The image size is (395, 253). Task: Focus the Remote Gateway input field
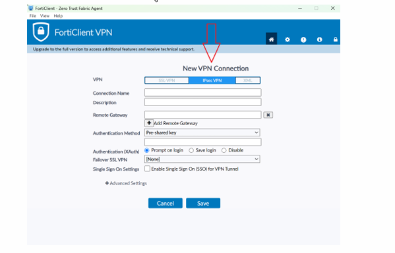coord(203,115)
